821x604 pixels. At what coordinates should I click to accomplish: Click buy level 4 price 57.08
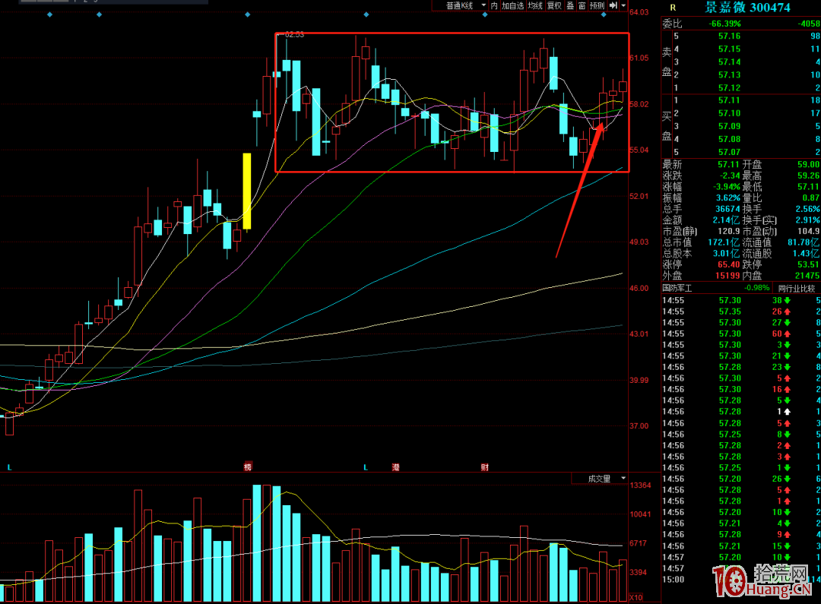[729, 139]
